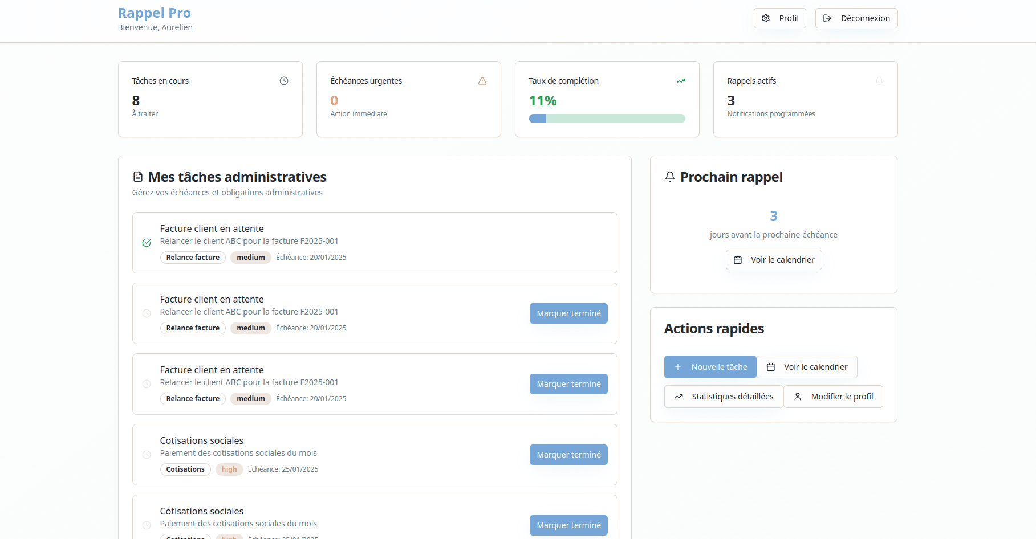This screenshot has width=1036, height=539.
Task: Open Statistiques détaillées
Action: pyautogui.click(x=724, y=397)
